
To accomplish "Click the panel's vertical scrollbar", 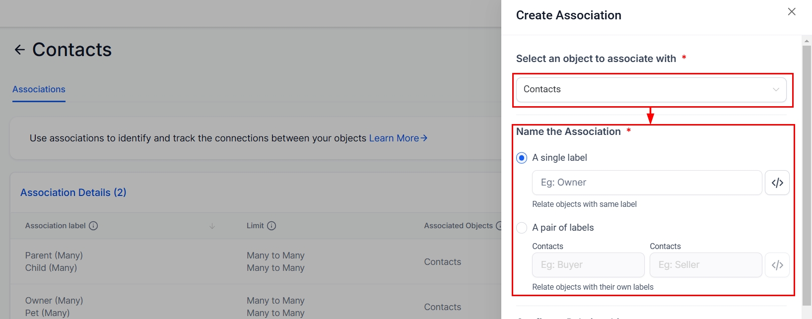I will 807,169.
